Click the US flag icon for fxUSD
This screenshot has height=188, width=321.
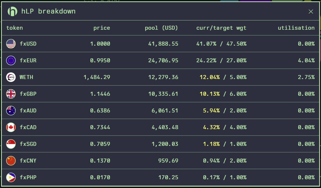11,44
